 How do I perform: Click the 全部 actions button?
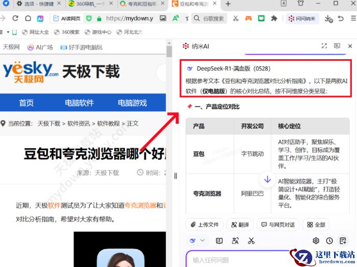316,225
